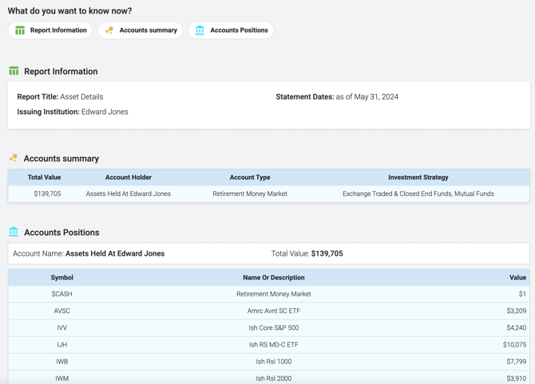Click green table icon beside Report Information heading
The width and height of the screenshot is (535, 384).
[x=14, y=71]
